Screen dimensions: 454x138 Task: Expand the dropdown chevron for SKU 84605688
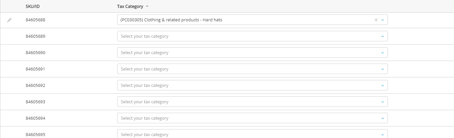383,20
